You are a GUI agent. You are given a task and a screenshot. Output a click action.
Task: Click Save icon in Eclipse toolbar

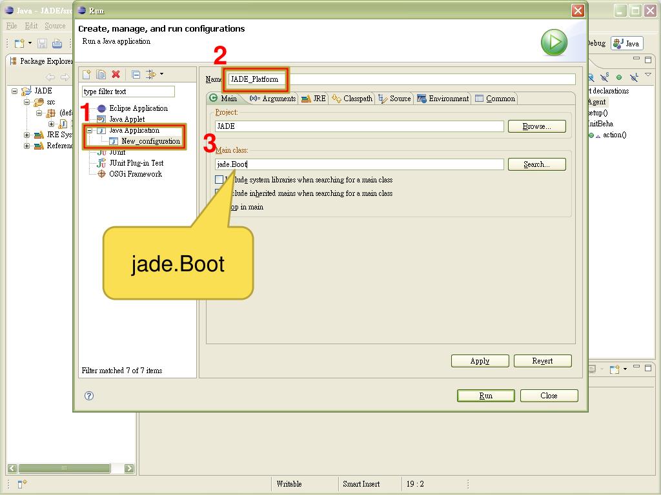pos(42,43)
